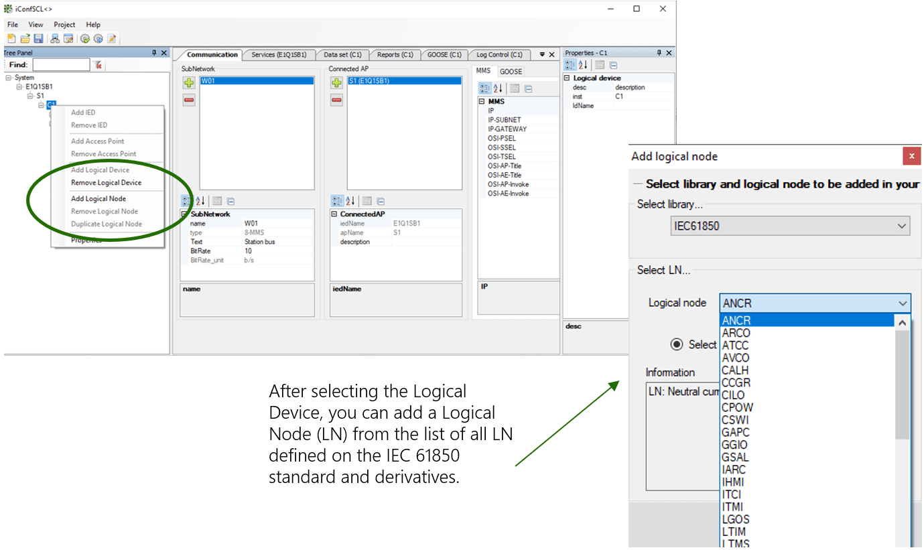This screenshot has width=924, height=550.
Task: Select the pencil edit toolbar icon
Action: (x=111, y=38)
